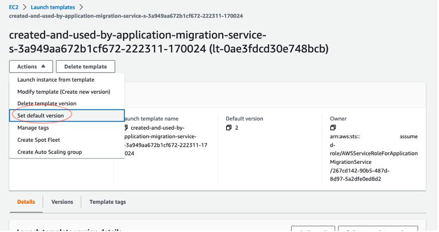Choose Create Spot Fleet option
The height and width of the screenshot is (232, 439).
pyautogui.click(x=38, y=140)
